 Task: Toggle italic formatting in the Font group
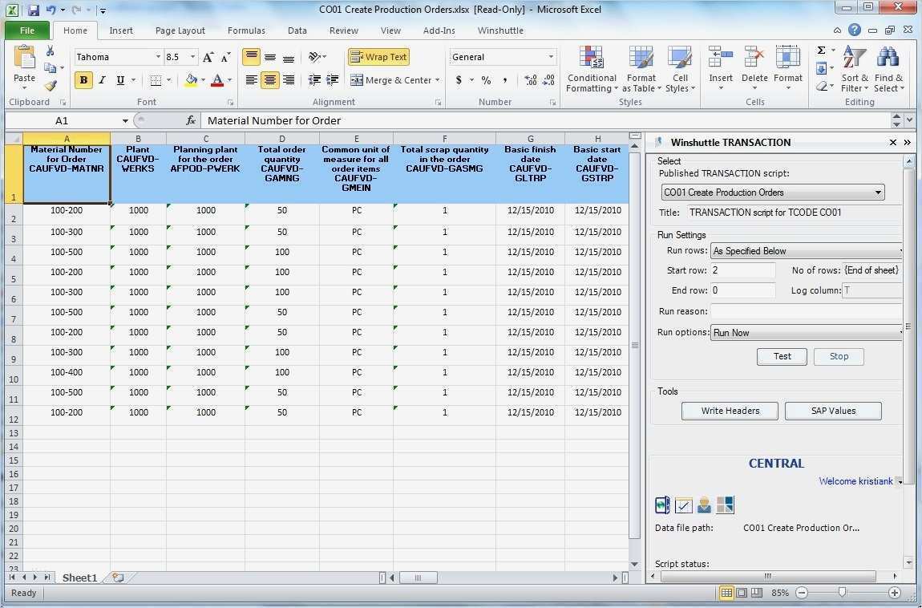pos(101,80)
